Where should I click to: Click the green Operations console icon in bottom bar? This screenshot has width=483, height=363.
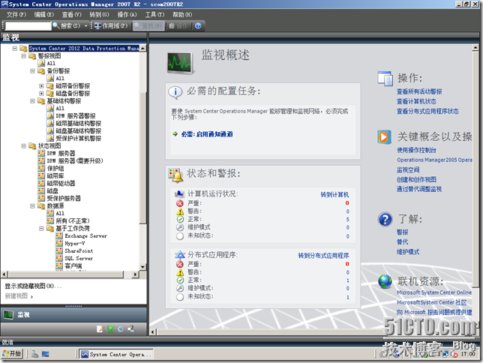tap(110, 329)
